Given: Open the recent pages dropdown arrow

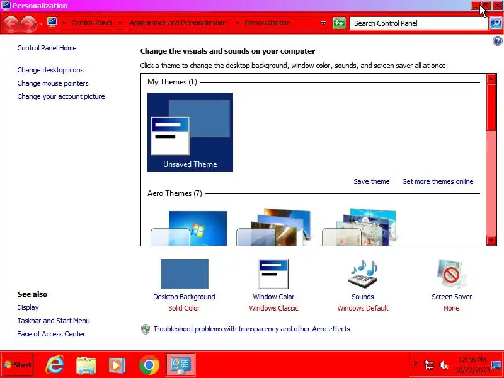Looking at the screenshot, I should 41,24.
